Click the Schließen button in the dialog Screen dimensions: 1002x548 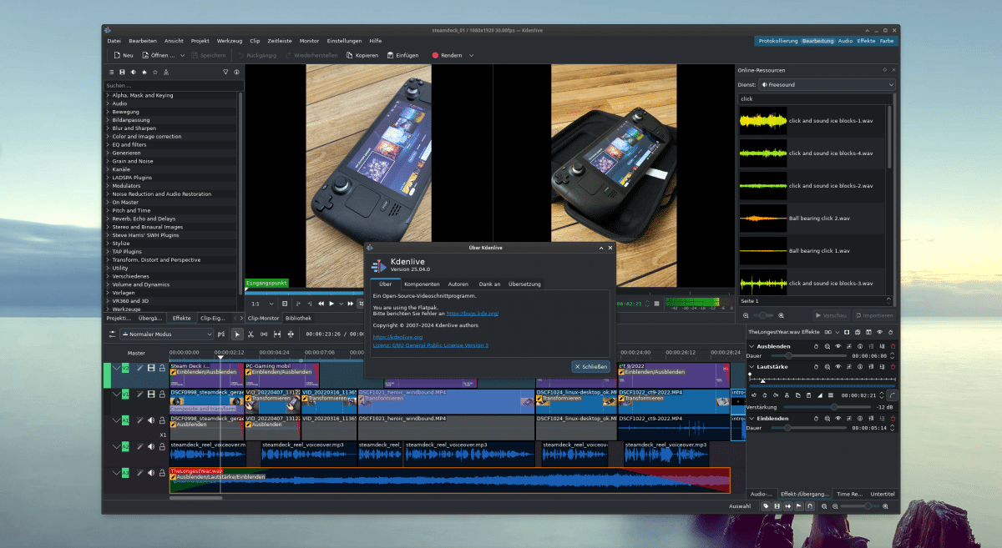click(590, 367)
